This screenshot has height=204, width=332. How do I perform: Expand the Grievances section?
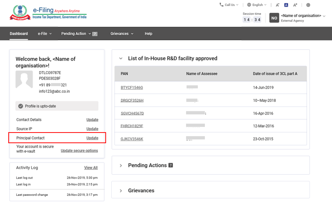point(121,191)
